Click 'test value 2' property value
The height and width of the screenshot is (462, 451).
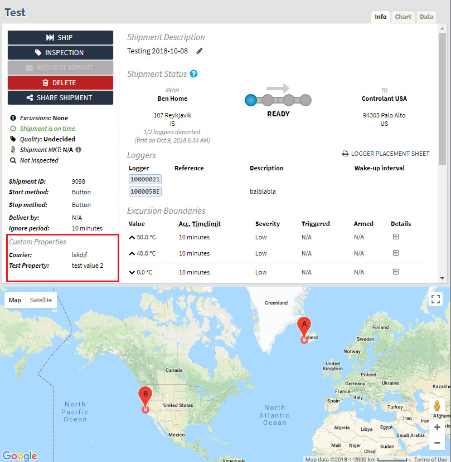[88, 266]
